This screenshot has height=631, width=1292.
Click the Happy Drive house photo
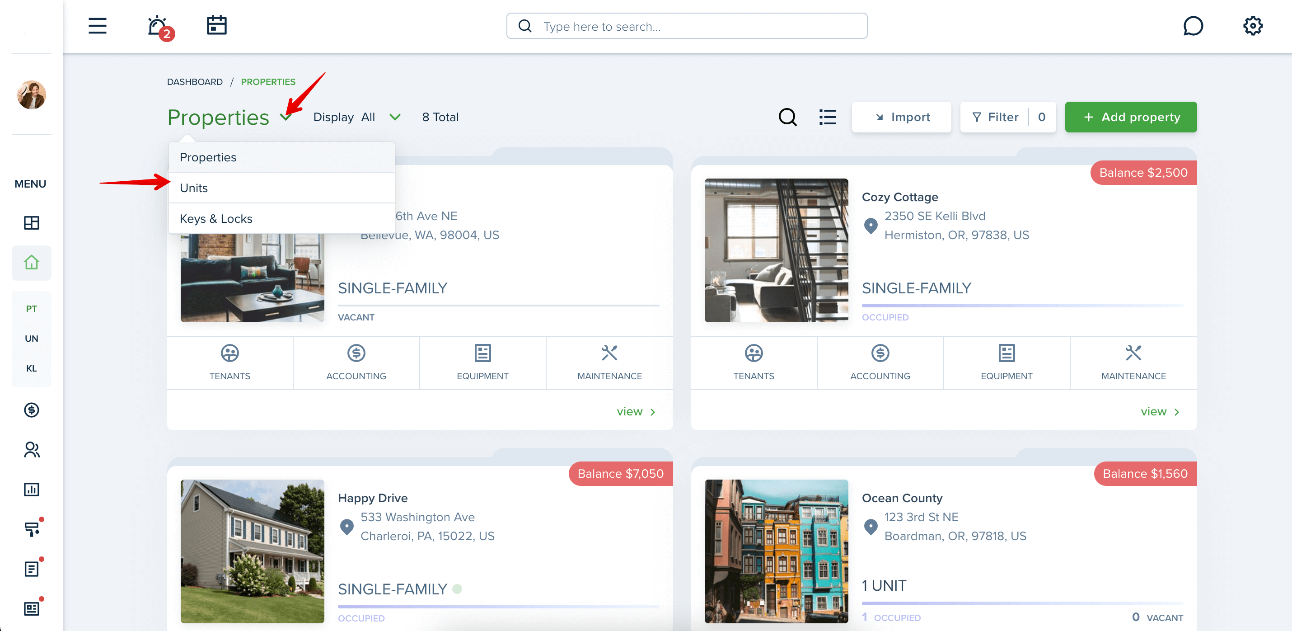[x=252, y=551]
